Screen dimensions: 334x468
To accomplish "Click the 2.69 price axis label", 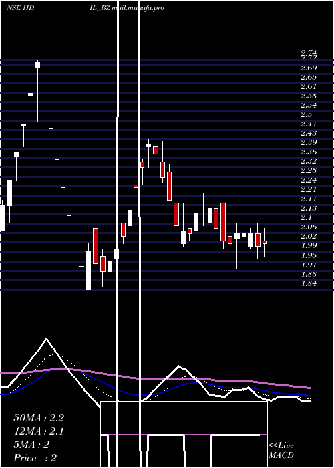I will pos(309,68).
